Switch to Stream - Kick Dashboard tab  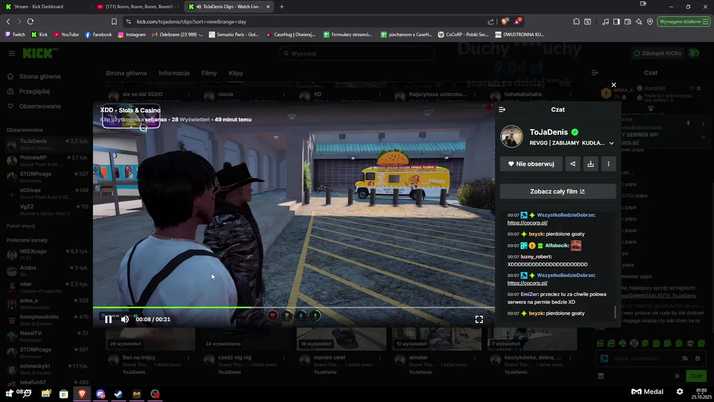tap(45, 7)
